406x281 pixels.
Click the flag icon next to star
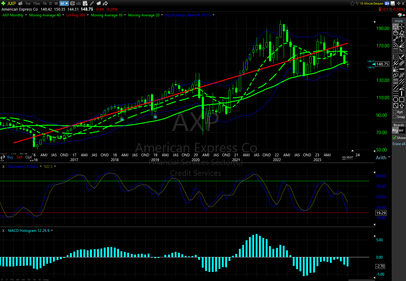point(358,3)
